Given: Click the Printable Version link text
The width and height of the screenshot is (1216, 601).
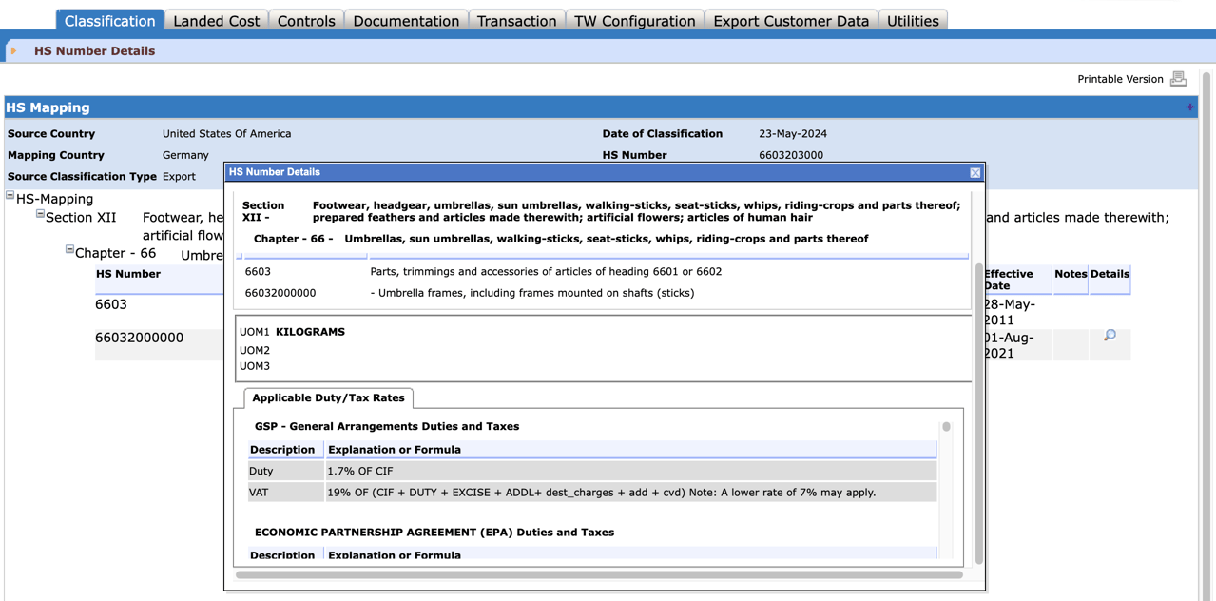Looking at the screenshot, I should tap(1120, 79).
